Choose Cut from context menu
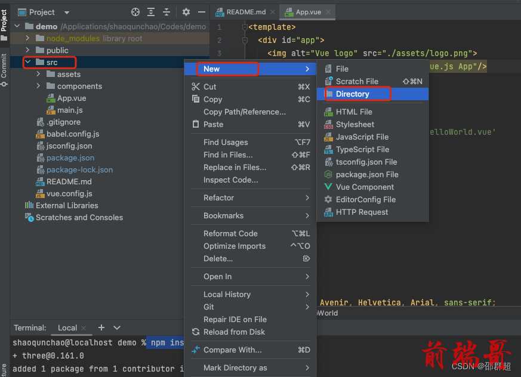 [x=250, y=86]
